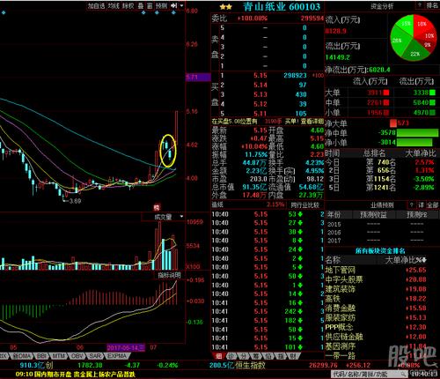Image resolution: width=440 pixels, height=379 pixels.
Task: Click the 指标说明 indicator help button
Action: coord(169,275)
